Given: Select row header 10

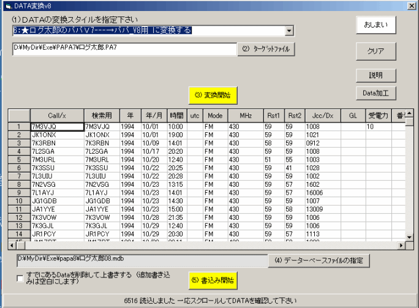Looking at the screenshot, I should (19, 201).
